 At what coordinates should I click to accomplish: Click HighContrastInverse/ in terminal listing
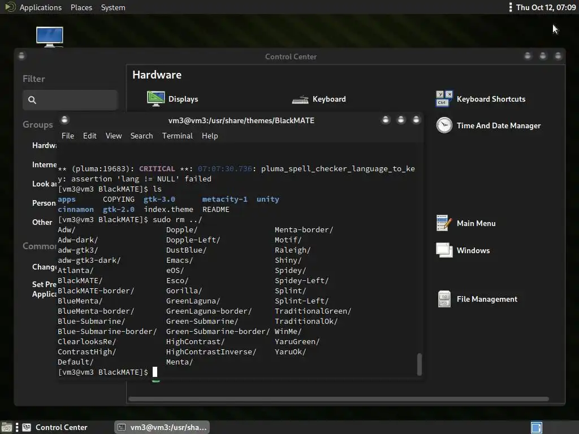211,351
